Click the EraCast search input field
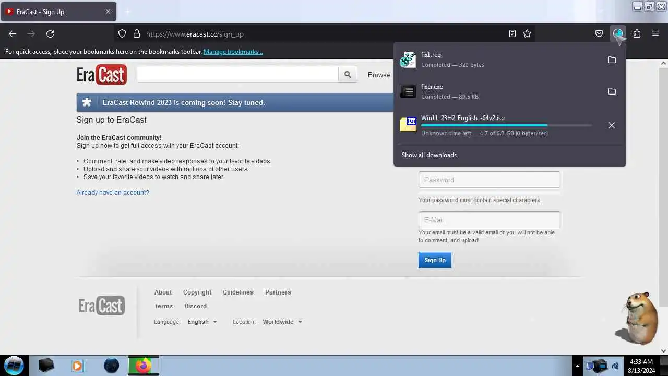 point(238,75)
